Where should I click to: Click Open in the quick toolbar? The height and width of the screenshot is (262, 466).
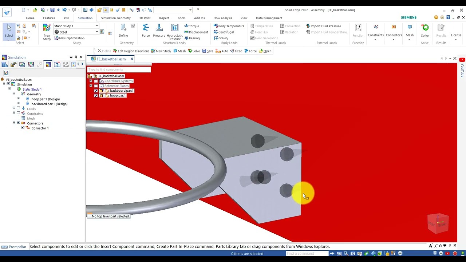pos(265,51)
